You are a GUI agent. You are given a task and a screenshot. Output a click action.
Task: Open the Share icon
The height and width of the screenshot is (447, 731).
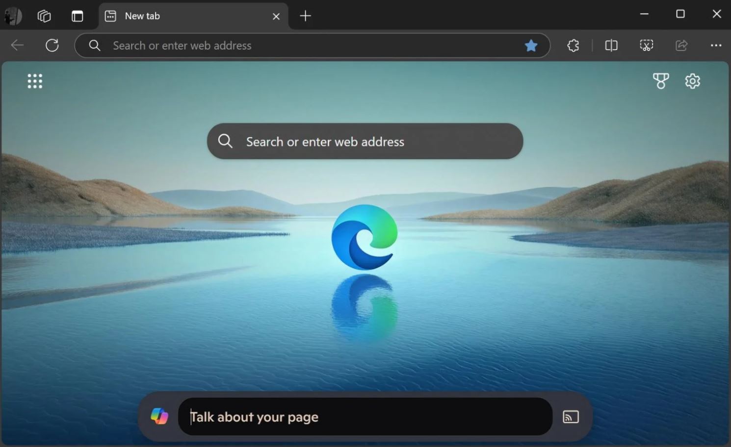(x=681, y=46)
